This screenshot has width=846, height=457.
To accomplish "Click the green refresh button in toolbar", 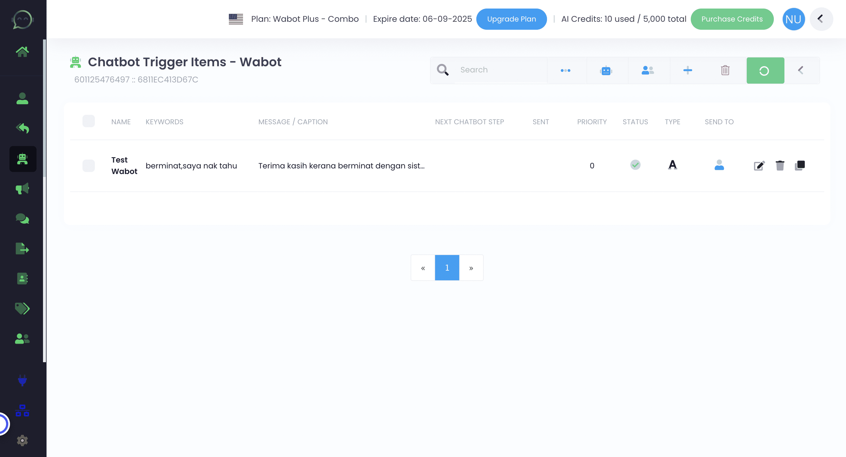I will point(765,71).
